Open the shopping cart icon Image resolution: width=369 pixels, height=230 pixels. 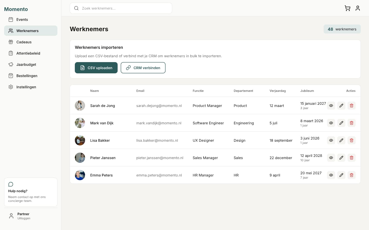coord(347,8)
